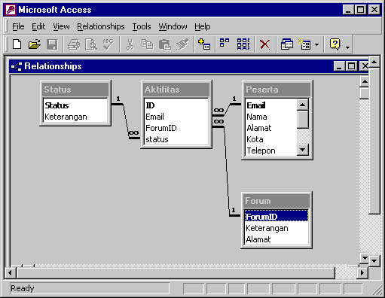Select the Alamat field in Peserta table

[x=271, y=128]
